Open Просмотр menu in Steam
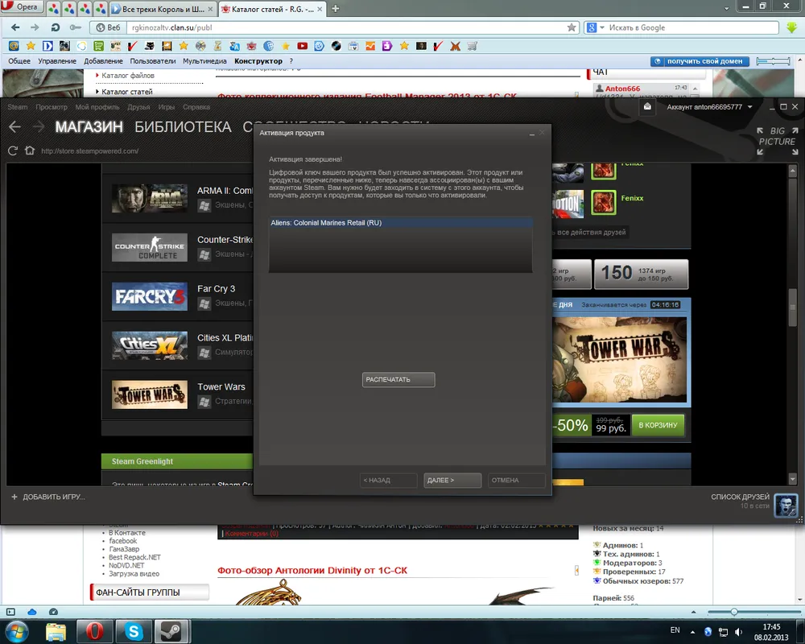 click(52, 107)
